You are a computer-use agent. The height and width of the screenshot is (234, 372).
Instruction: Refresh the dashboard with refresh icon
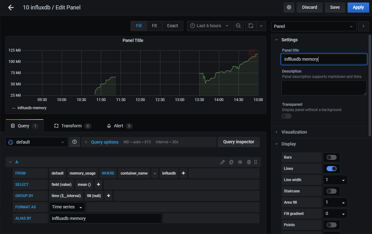(251, 26)
